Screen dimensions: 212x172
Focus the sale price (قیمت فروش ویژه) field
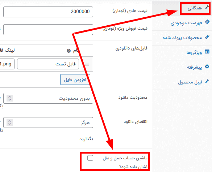coord(48,30)
